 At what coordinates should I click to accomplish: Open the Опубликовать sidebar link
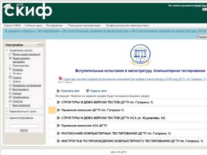(x=21, y=97)
